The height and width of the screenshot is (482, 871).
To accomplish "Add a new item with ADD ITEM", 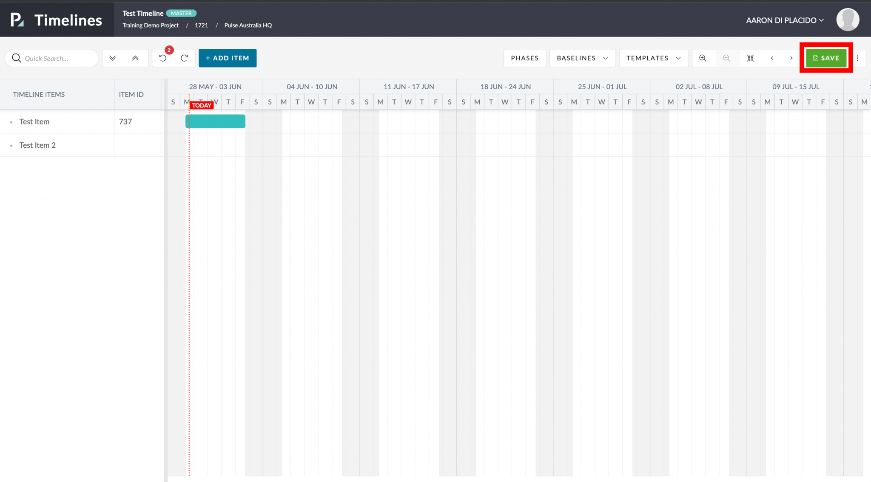I will click(x=228, y=58).
